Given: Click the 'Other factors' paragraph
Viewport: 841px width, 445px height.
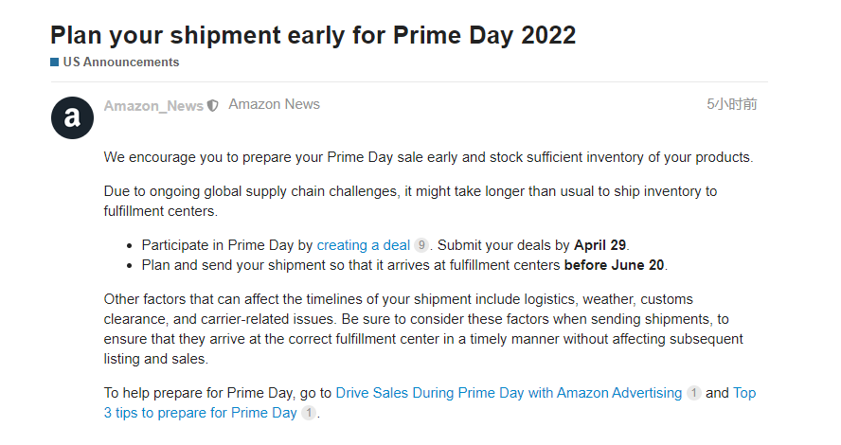Looking at the screenshot, I should click(422, 329).
